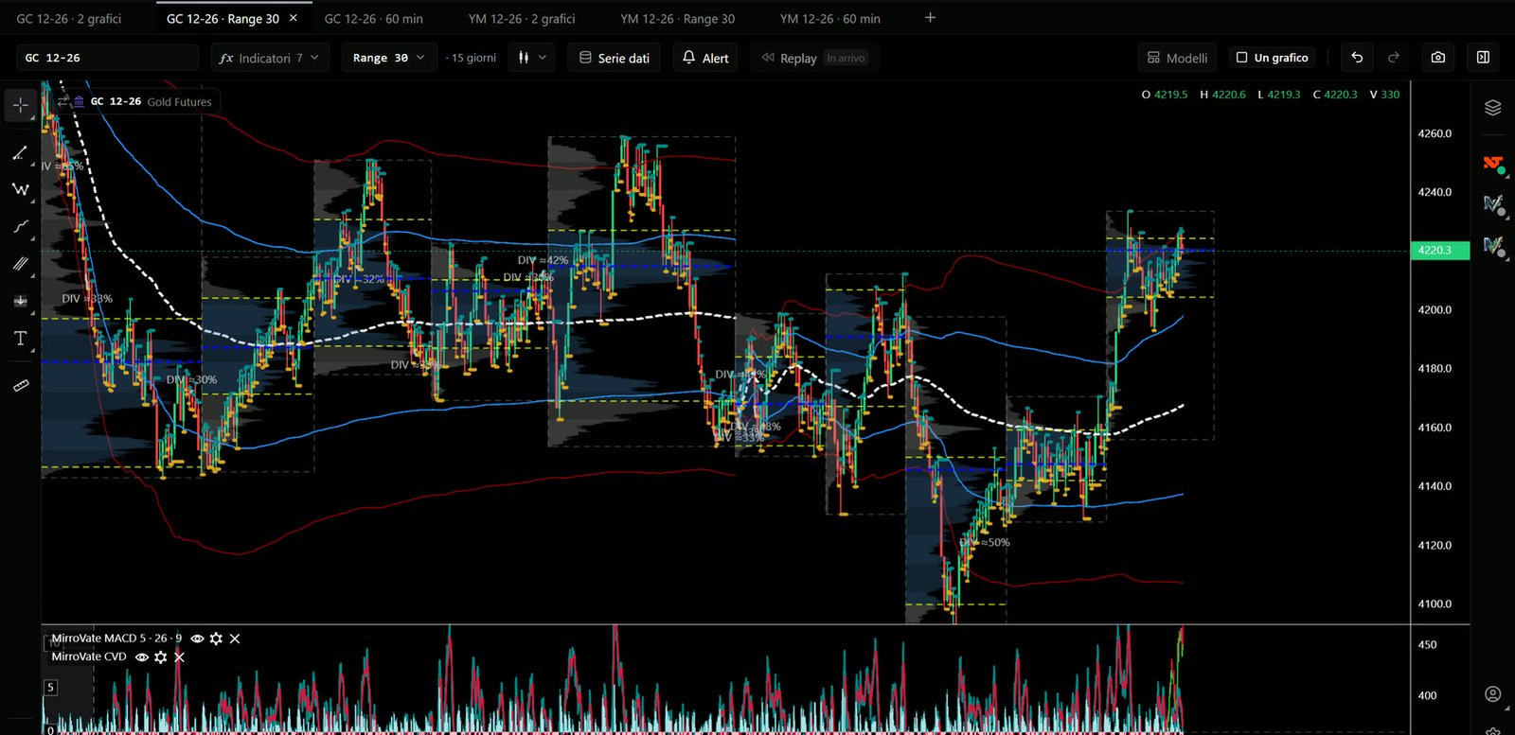Open the layers panel in right sidebar
The image size is (1515, 735).
1493,108
